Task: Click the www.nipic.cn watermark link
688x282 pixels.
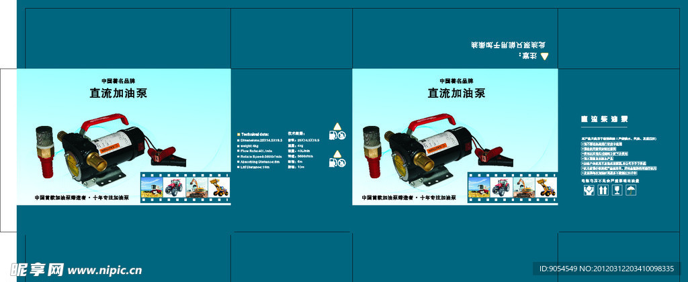Action: pyautogui.click(x=105, y=271)
